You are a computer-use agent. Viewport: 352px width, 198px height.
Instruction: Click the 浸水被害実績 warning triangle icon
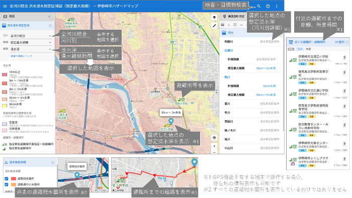click(x=6, y=162)
